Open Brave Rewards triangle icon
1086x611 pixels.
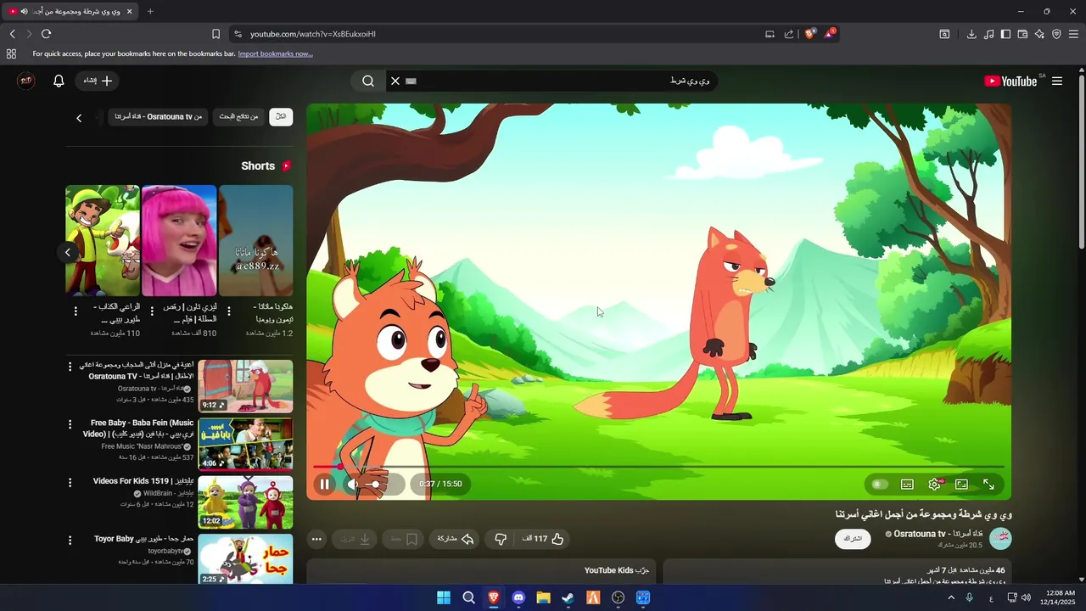coord(829,34)
